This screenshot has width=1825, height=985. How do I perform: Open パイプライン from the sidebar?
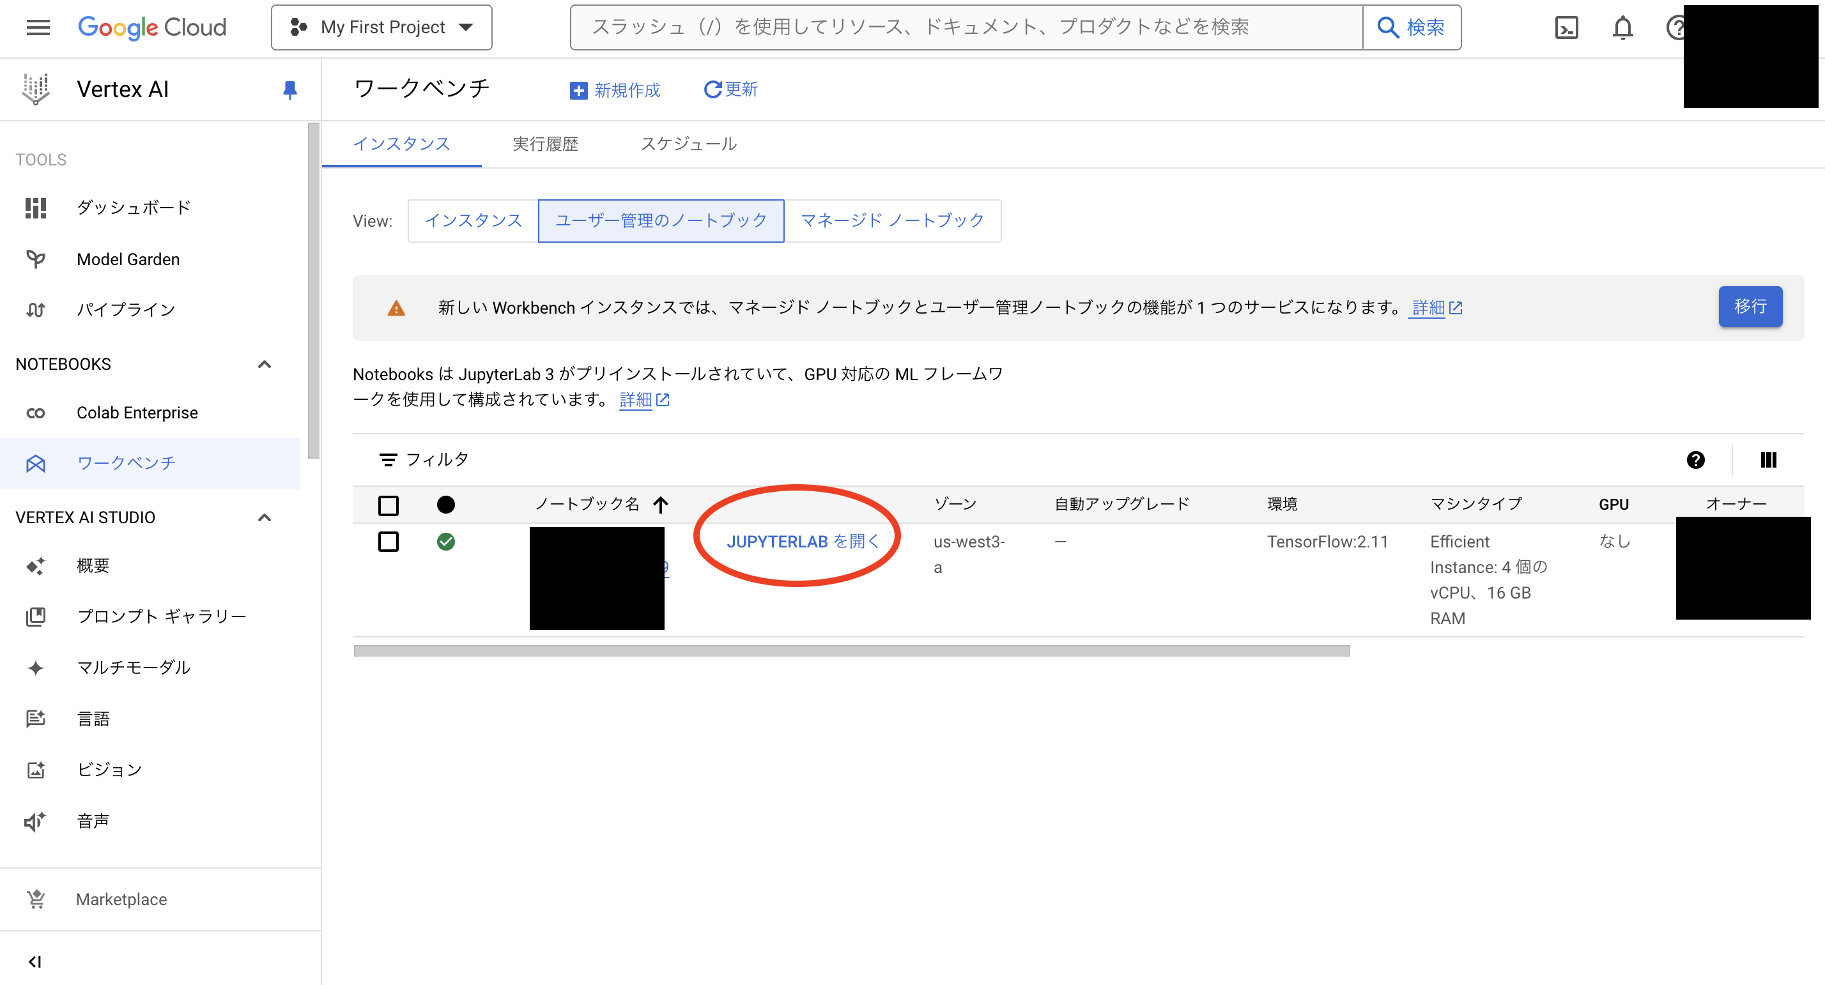click(x=125, y=309)
